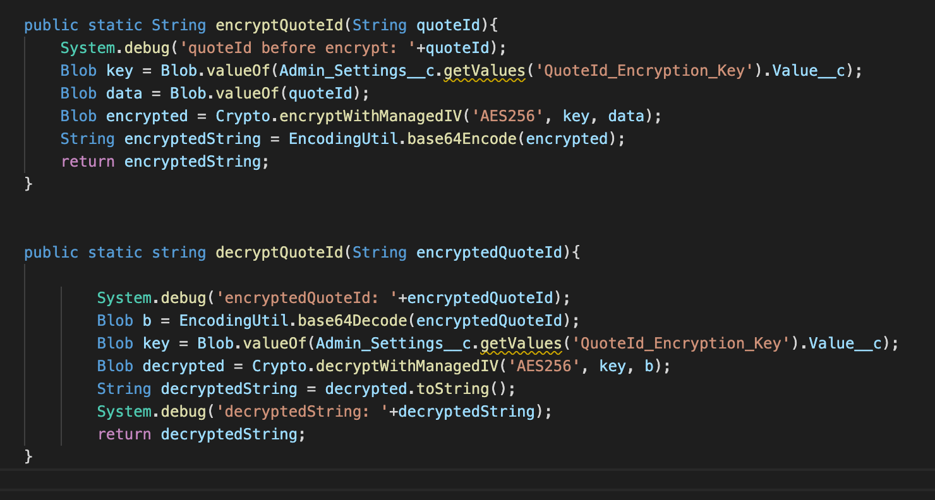
Task: Click the return keyword before decryptedString
Action: (124, 434)
